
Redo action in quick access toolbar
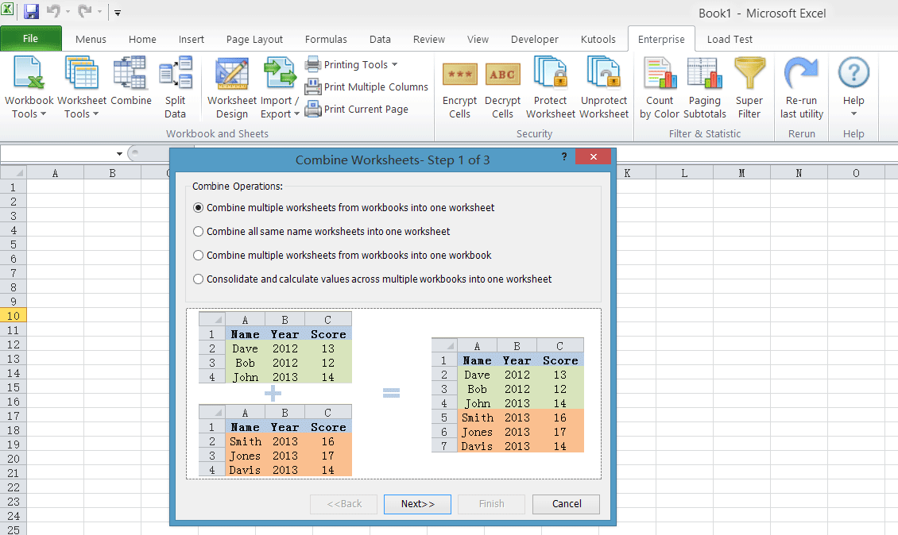[85, 11]
